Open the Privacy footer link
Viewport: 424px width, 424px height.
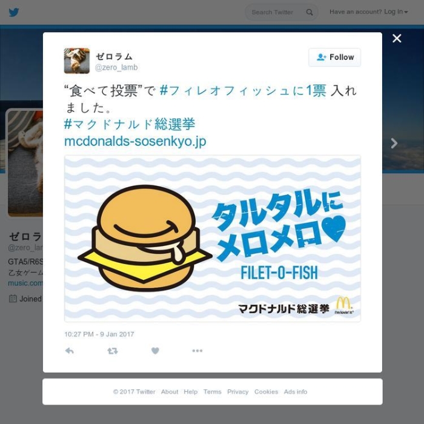(237, 392)
